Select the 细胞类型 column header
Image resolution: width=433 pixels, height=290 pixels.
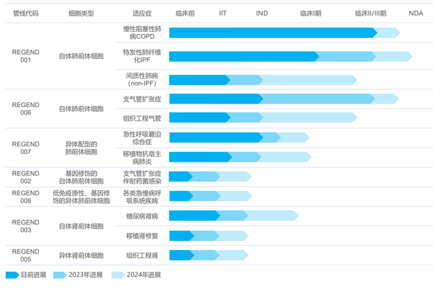81,13
